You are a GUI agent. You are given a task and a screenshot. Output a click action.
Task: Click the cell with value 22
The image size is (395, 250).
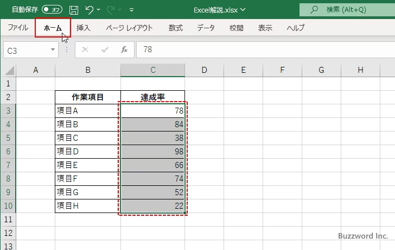(152, 206)
